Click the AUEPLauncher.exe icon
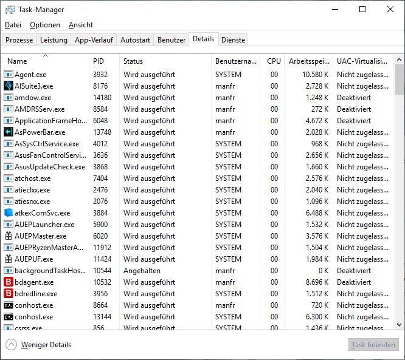405x360 pixels. coord(9,225)
